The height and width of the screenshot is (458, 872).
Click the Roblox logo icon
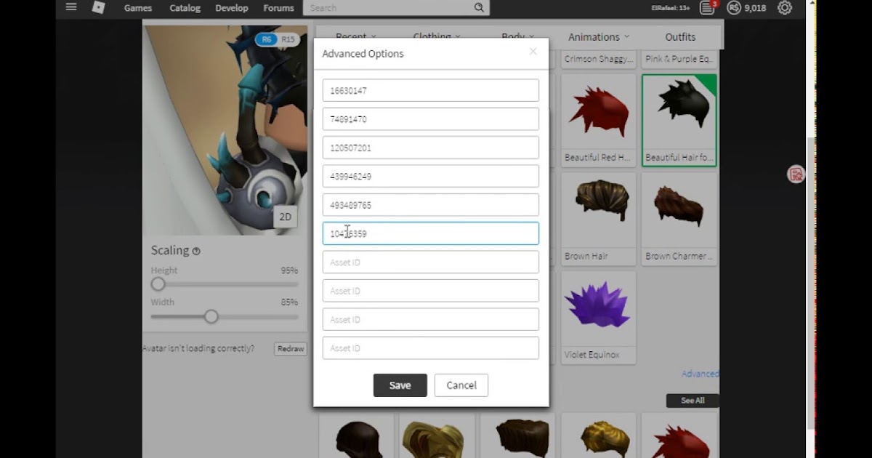98,7
